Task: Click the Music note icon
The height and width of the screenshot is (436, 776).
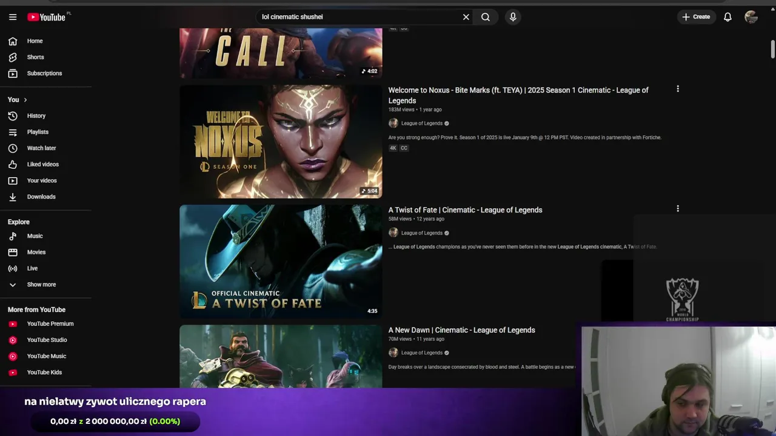Action: tap(13, 236)
